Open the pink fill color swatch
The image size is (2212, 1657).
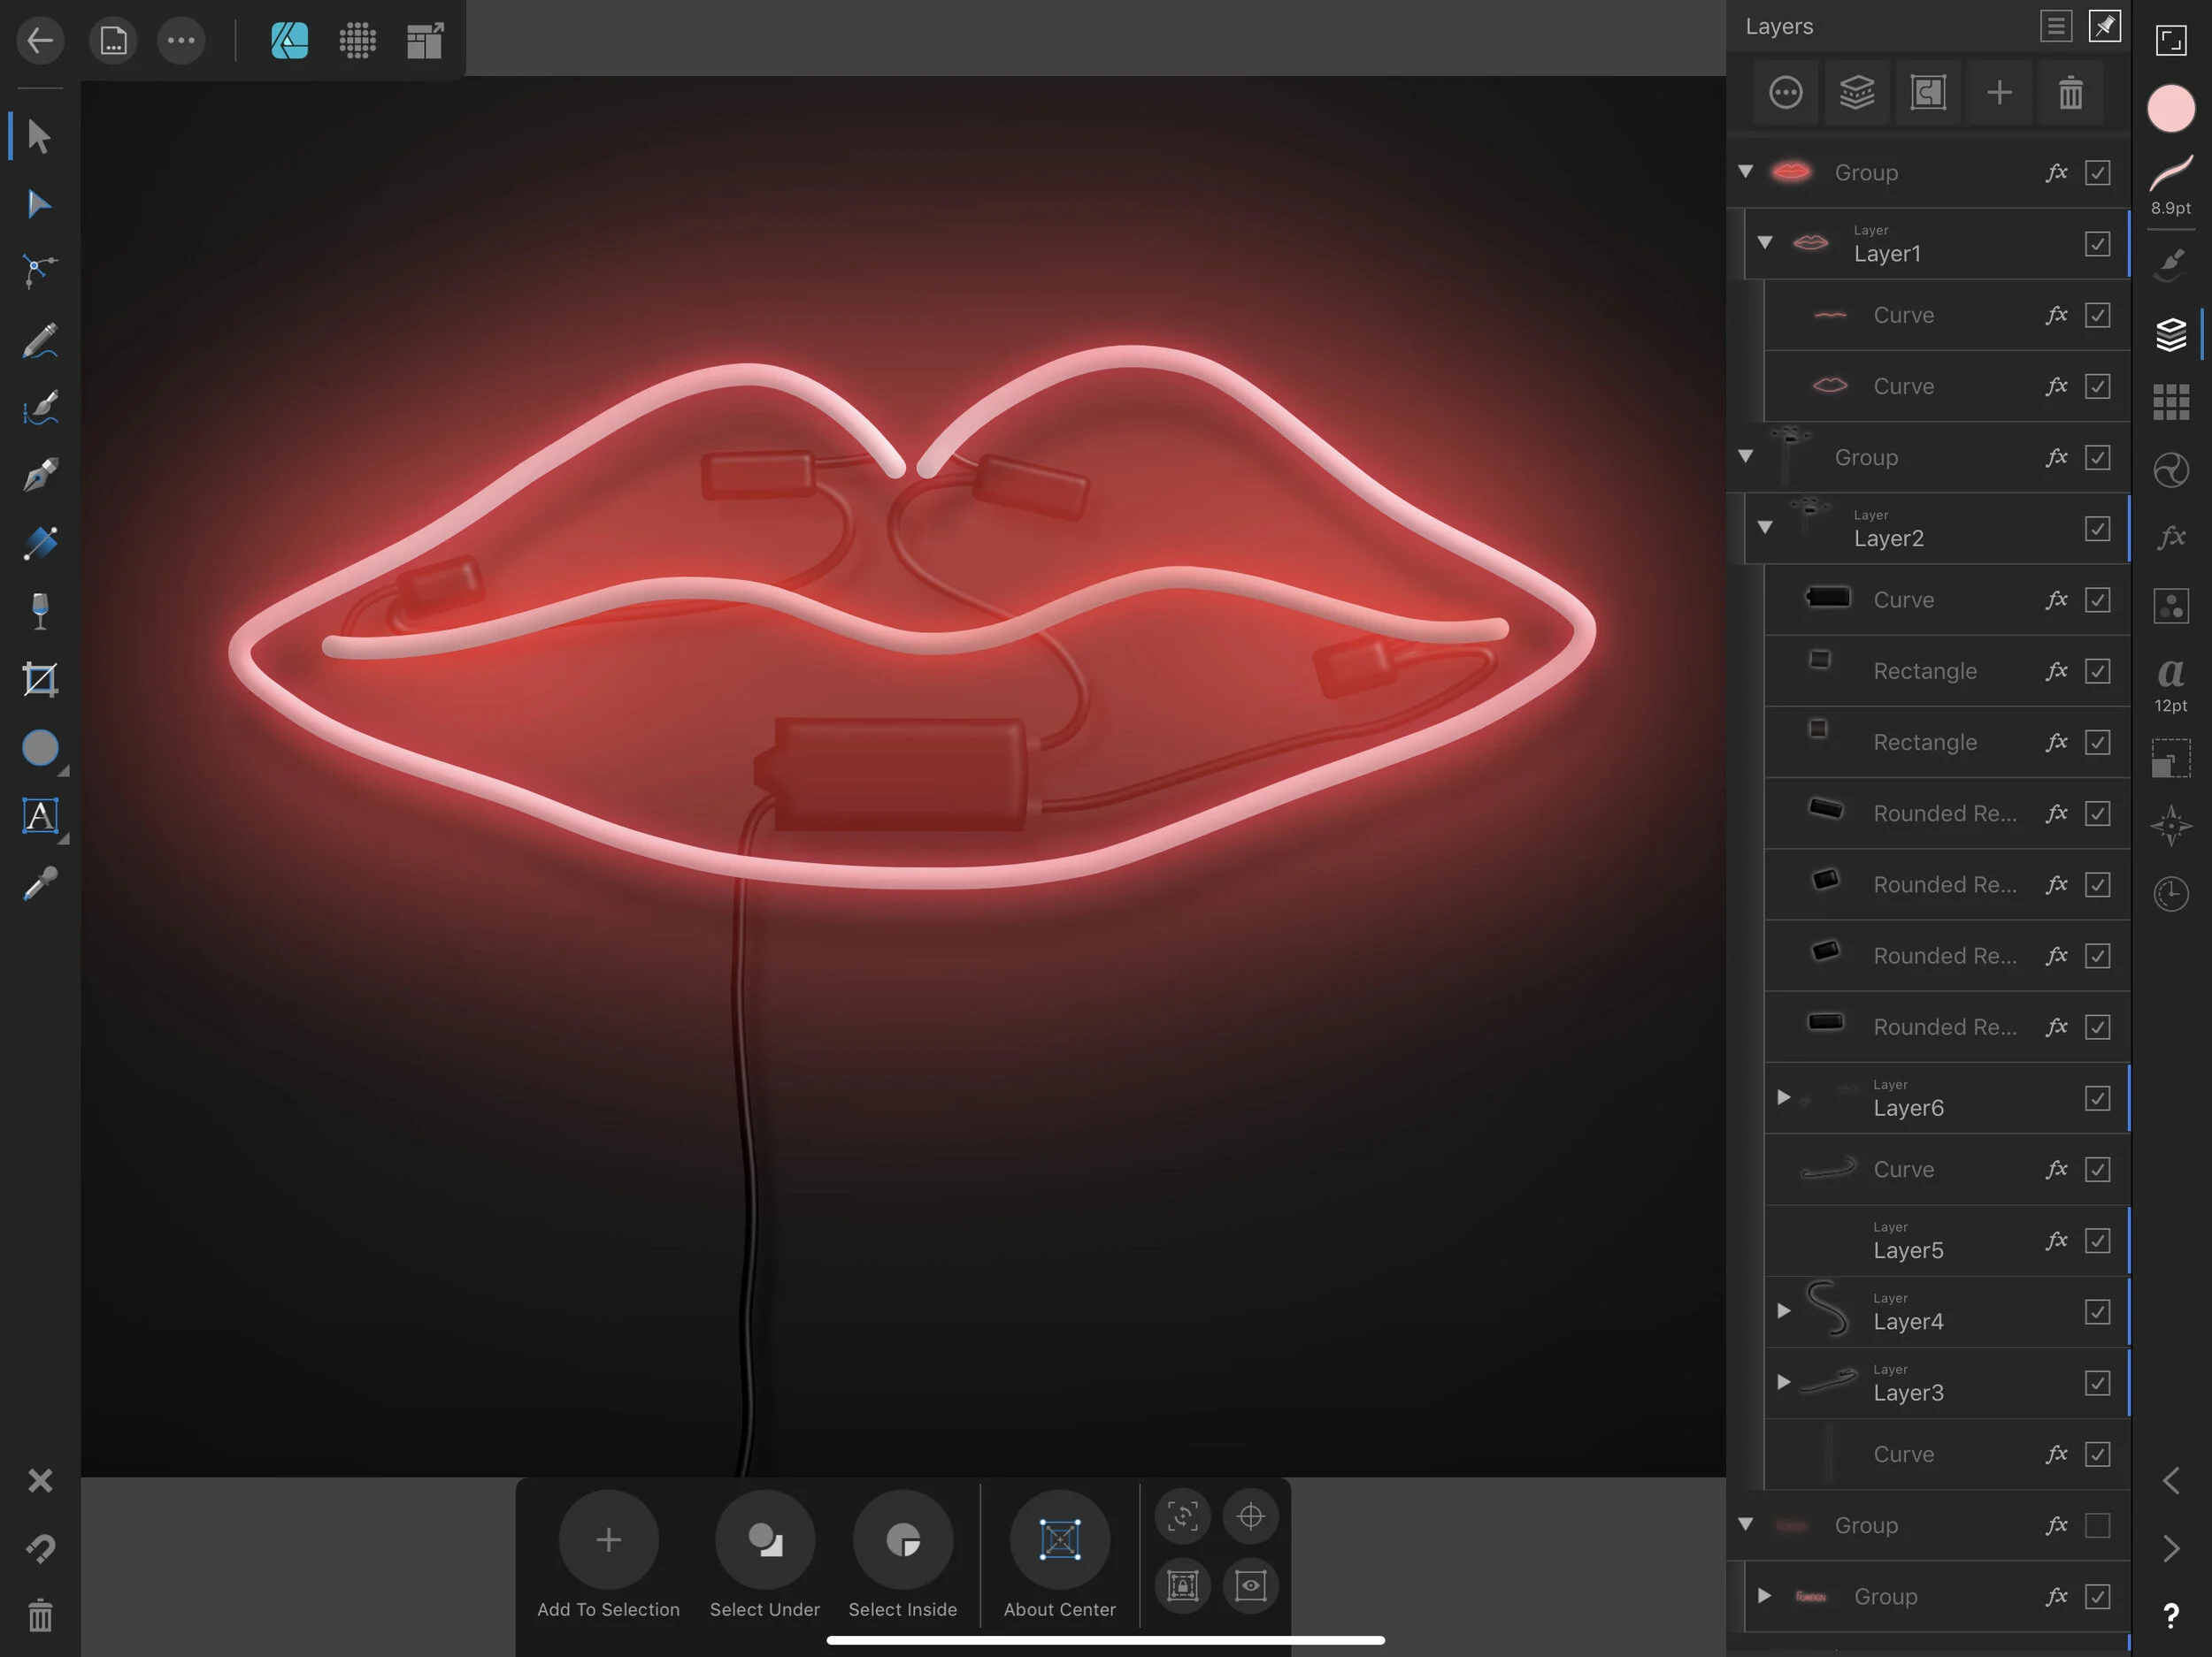tap(2170, 108)
